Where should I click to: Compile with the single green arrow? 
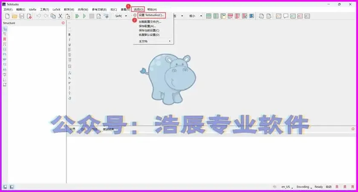click(x=84, y=16)
